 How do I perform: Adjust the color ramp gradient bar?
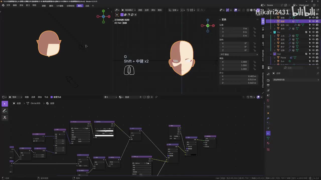tap(104, 131)
